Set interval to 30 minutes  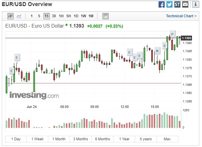[54, 16]
